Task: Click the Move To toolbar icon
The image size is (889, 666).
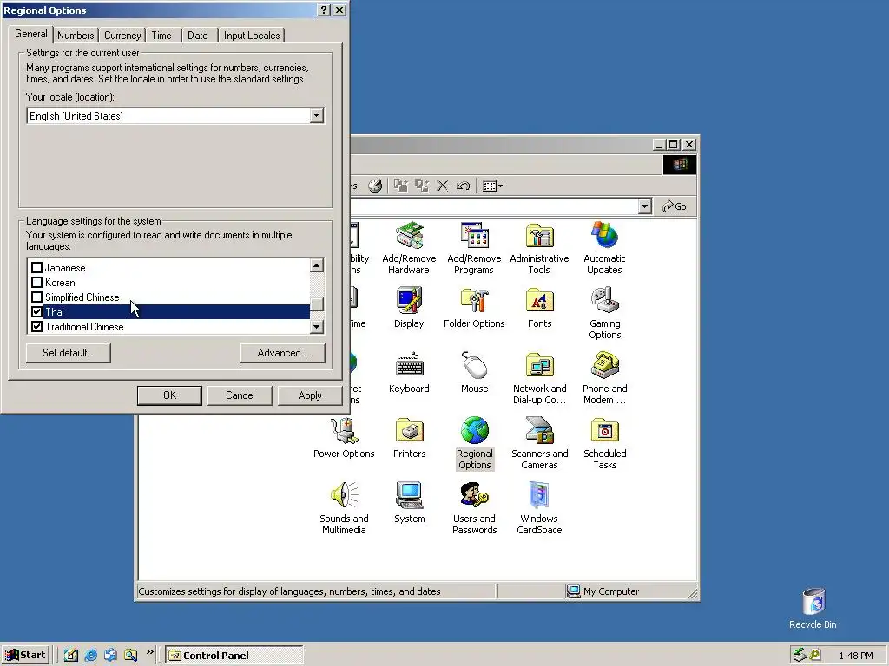Action: coord(401,186)
